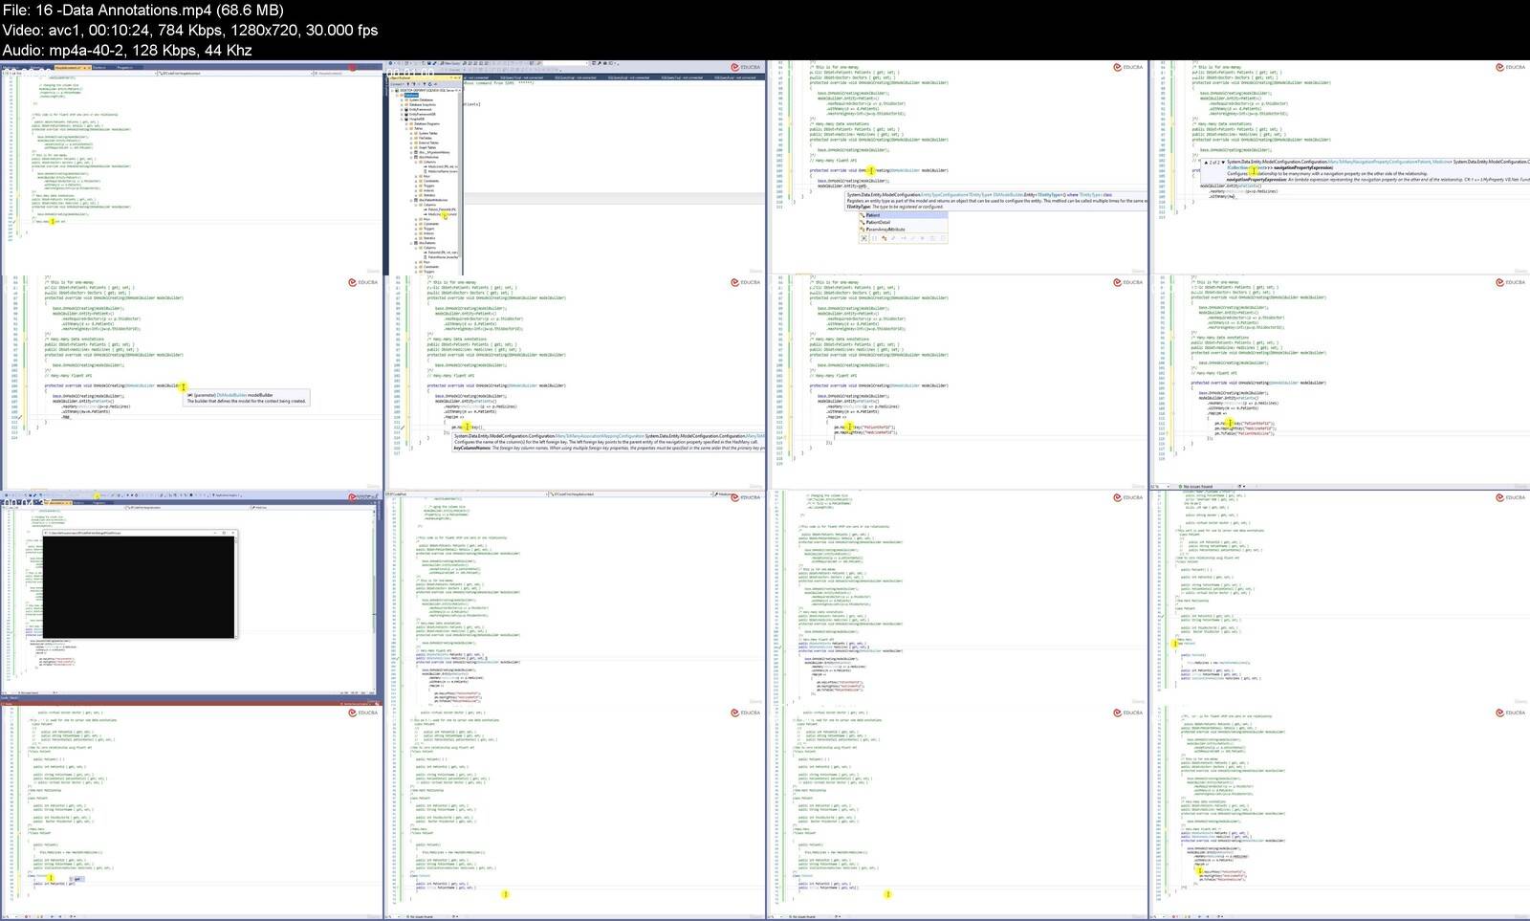Click 'File: 16 -Data Annotations.mp4 (68.6 MB)' header line

[x=143, y=11]
